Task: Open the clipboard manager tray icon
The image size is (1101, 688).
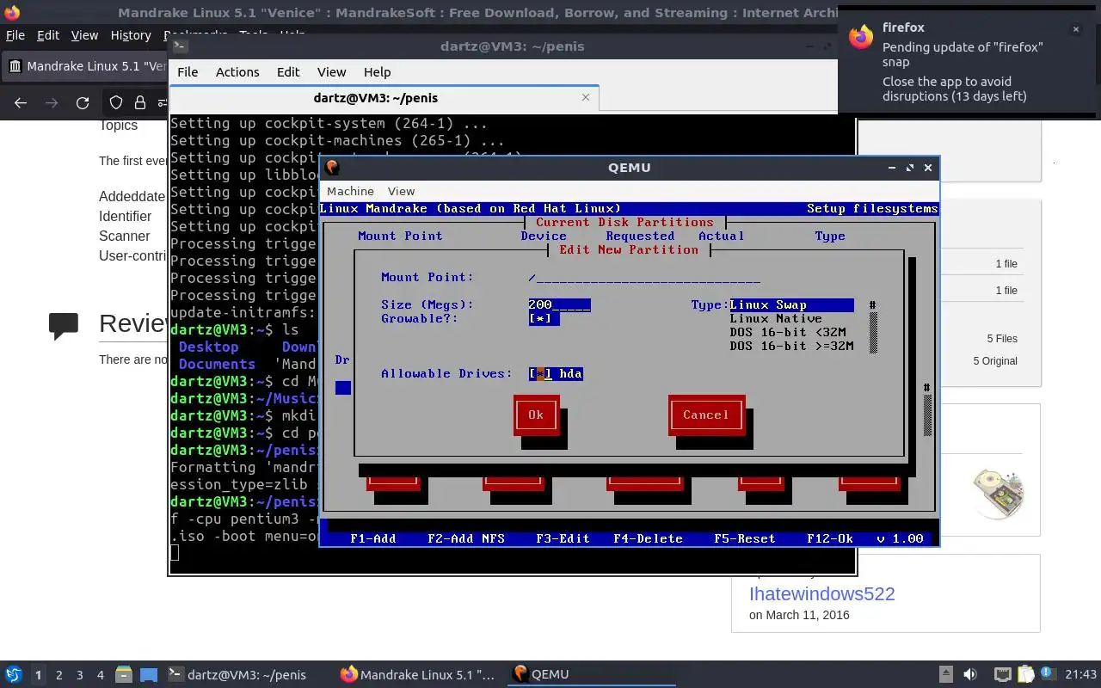Action: pyautogui.click(x=1025, y=674)
